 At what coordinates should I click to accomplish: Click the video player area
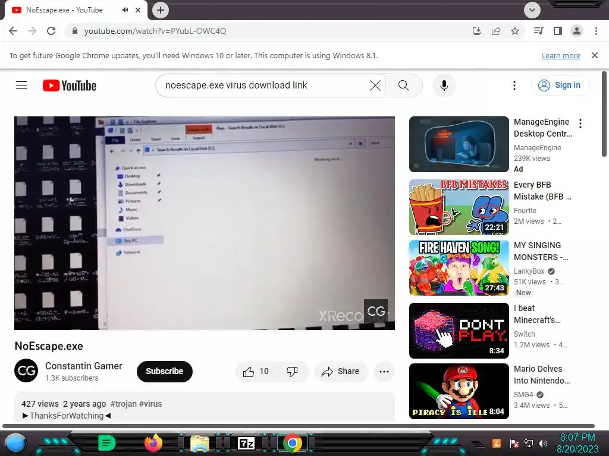[x=205, y=223]
